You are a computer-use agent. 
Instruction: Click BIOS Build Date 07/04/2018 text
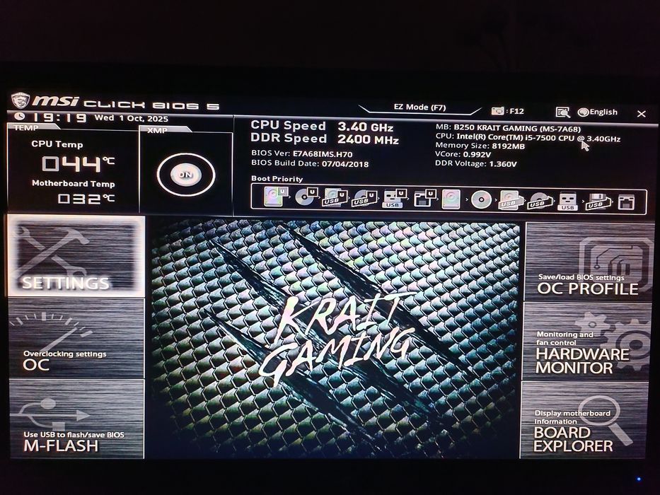tap(310, 163)
